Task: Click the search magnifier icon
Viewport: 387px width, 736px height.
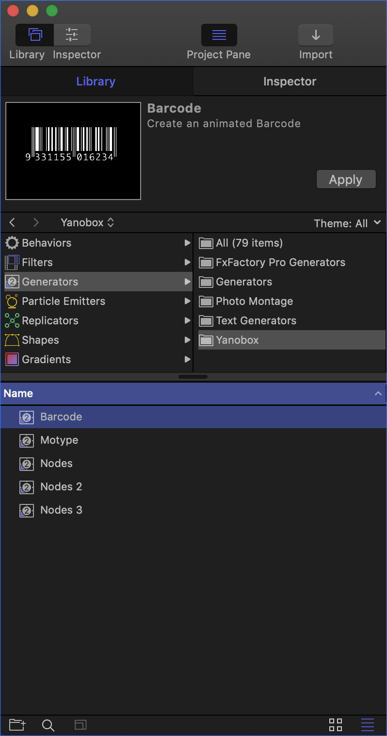Action: pyautogui.click(x=48, y=725)
